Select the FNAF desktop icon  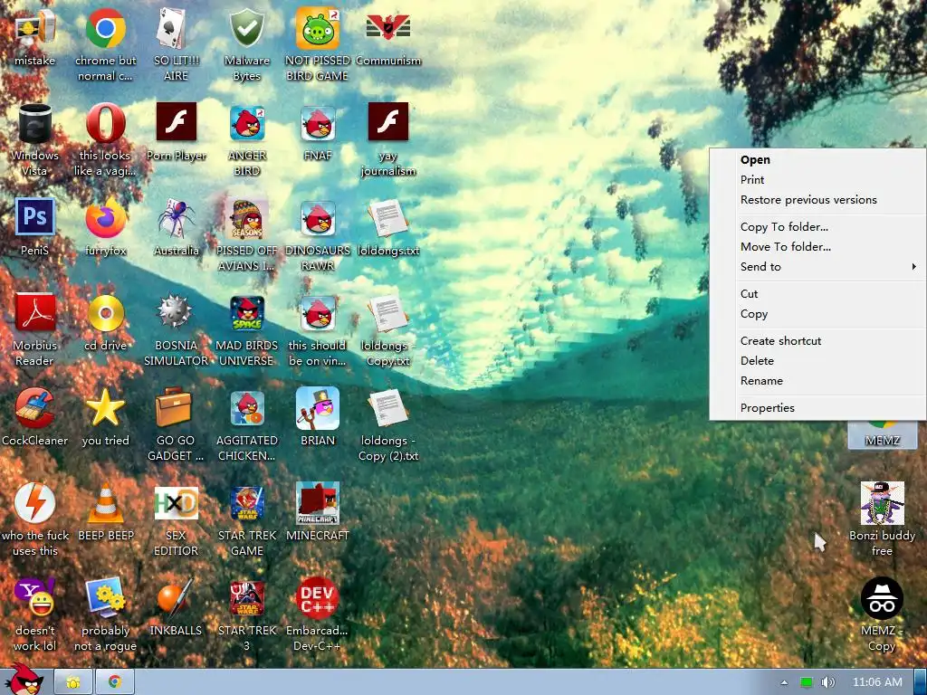coord(318,134)
